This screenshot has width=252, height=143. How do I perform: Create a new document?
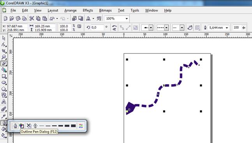pos(5,18)
